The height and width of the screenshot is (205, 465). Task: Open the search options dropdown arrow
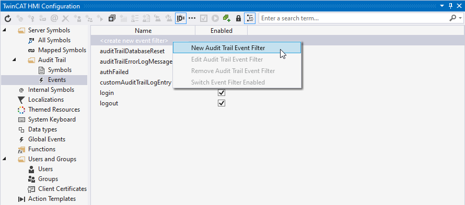pos(460,18)
